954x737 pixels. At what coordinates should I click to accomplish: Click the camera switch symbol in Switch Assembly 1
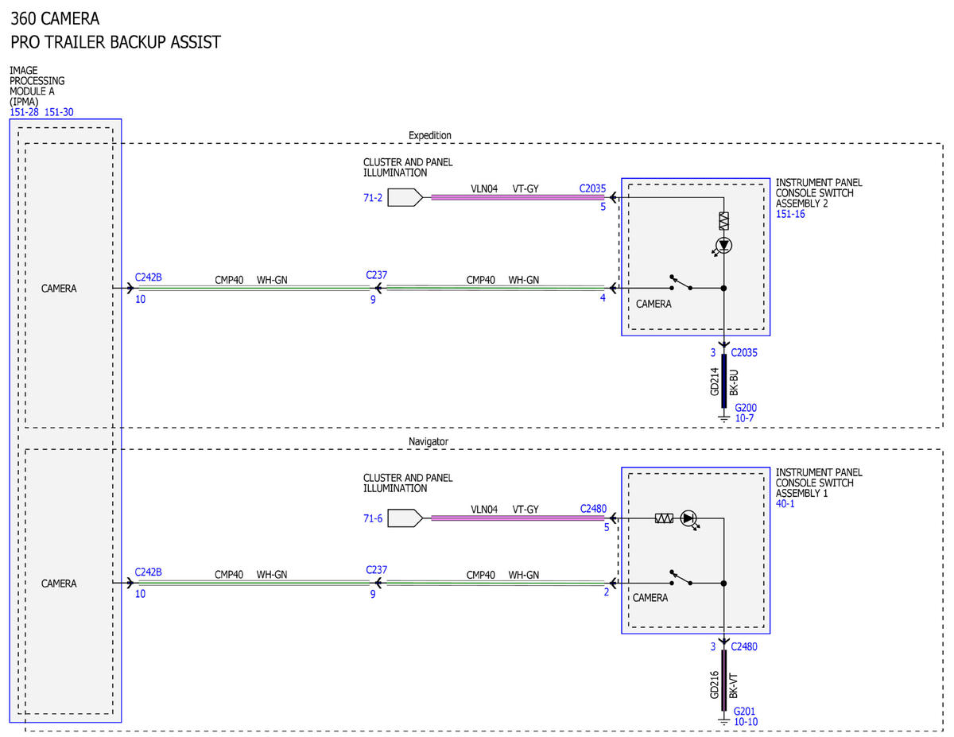point(682,578)
